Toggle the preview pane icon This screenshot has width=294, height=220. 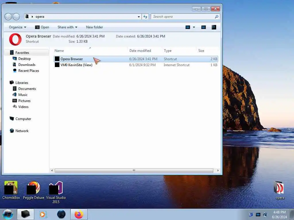coord(204,27)
